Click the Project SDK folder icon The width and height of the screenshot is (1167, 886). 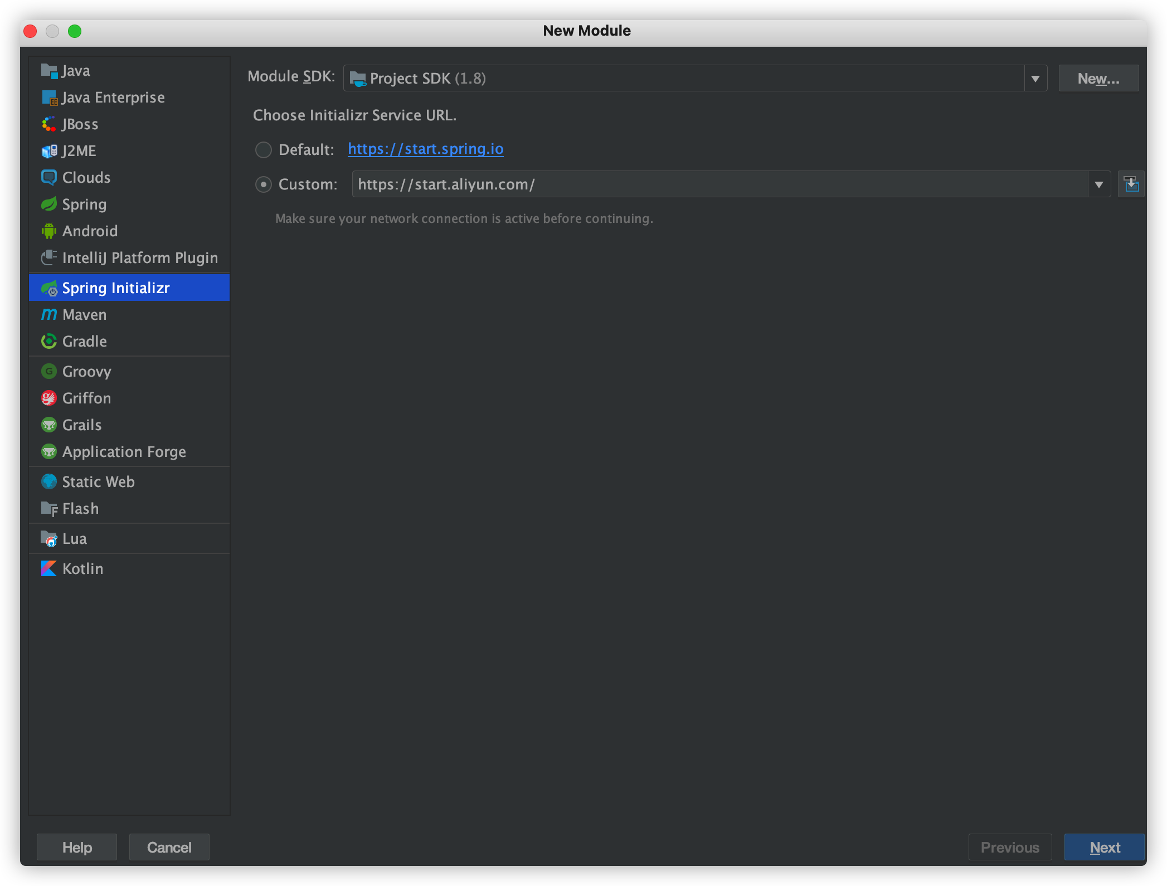pyautogui.click(x=358, y=79)
